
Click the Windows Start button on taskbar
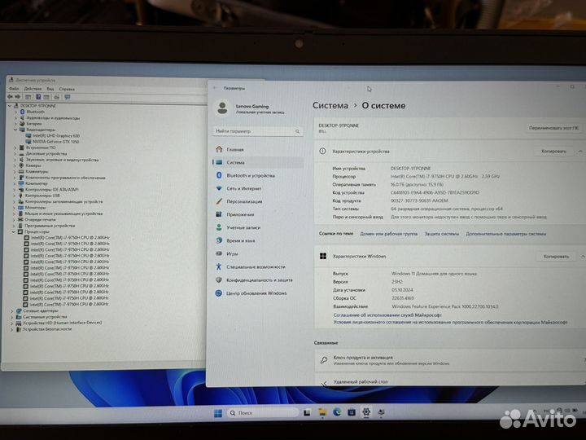point(218,413)
